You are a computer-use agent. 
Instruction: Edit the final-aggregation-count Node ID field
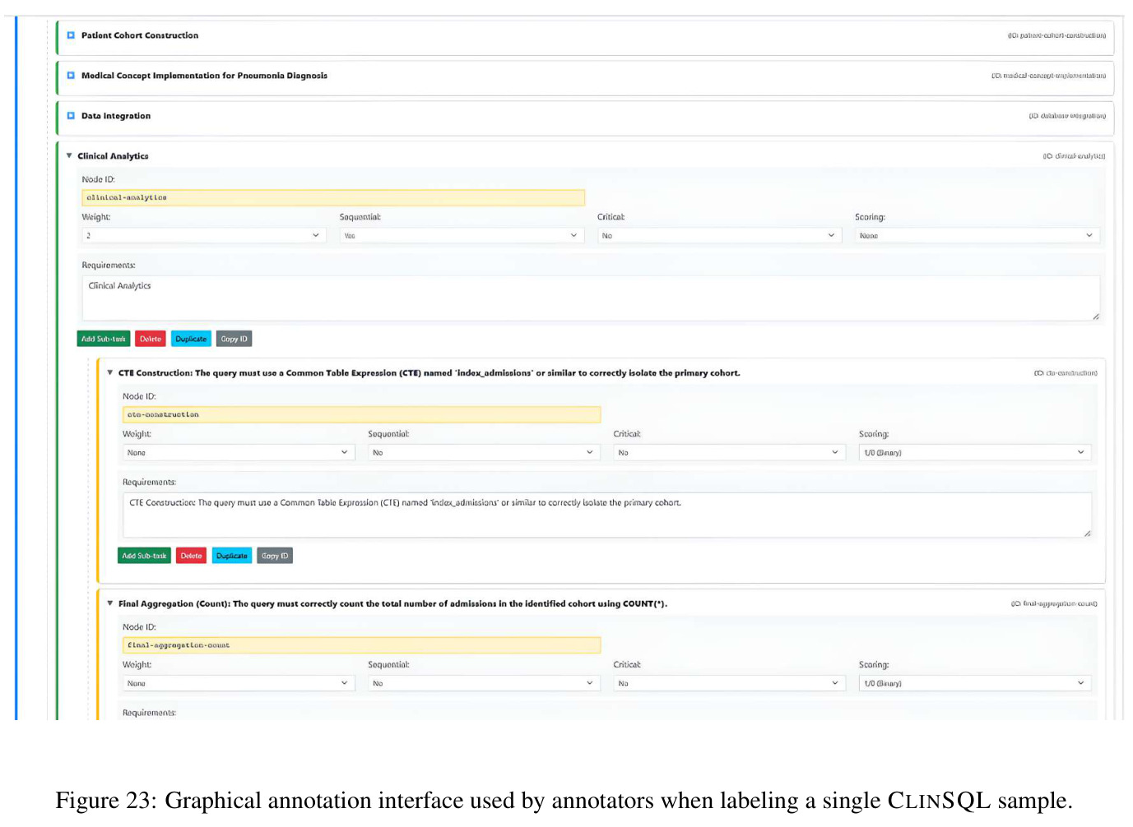pos(361,645)
